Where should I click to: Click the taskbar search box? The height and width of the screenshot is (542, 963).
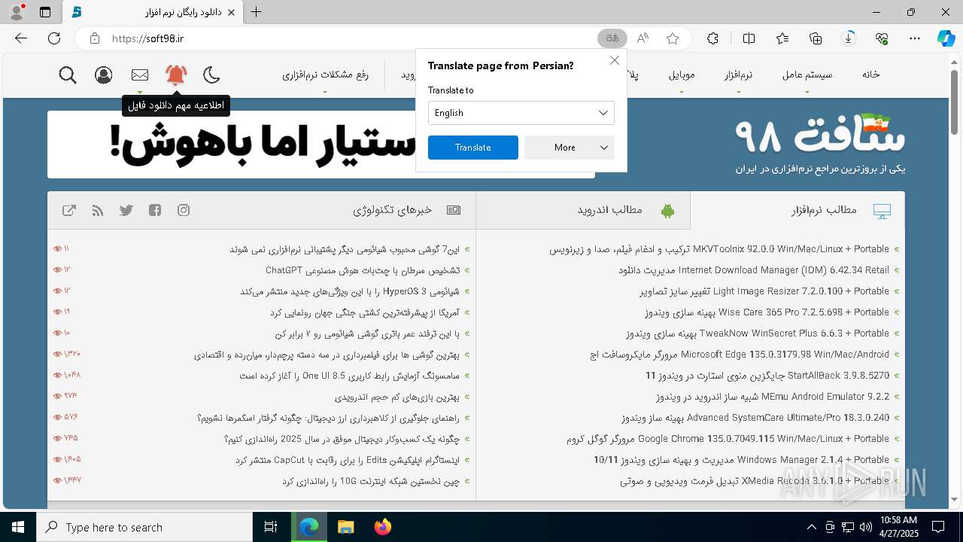click(144, 527)
